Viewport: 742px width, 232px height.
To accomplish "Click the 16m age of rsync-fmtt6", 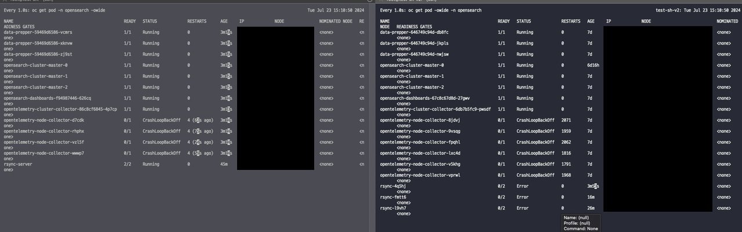I will [591, 198].
